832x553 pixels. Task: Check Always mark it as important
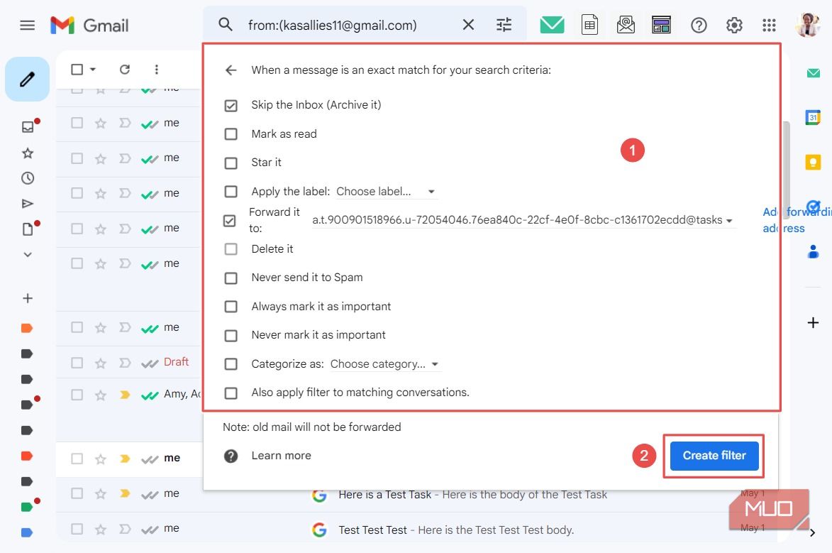(x=231, y=307)
